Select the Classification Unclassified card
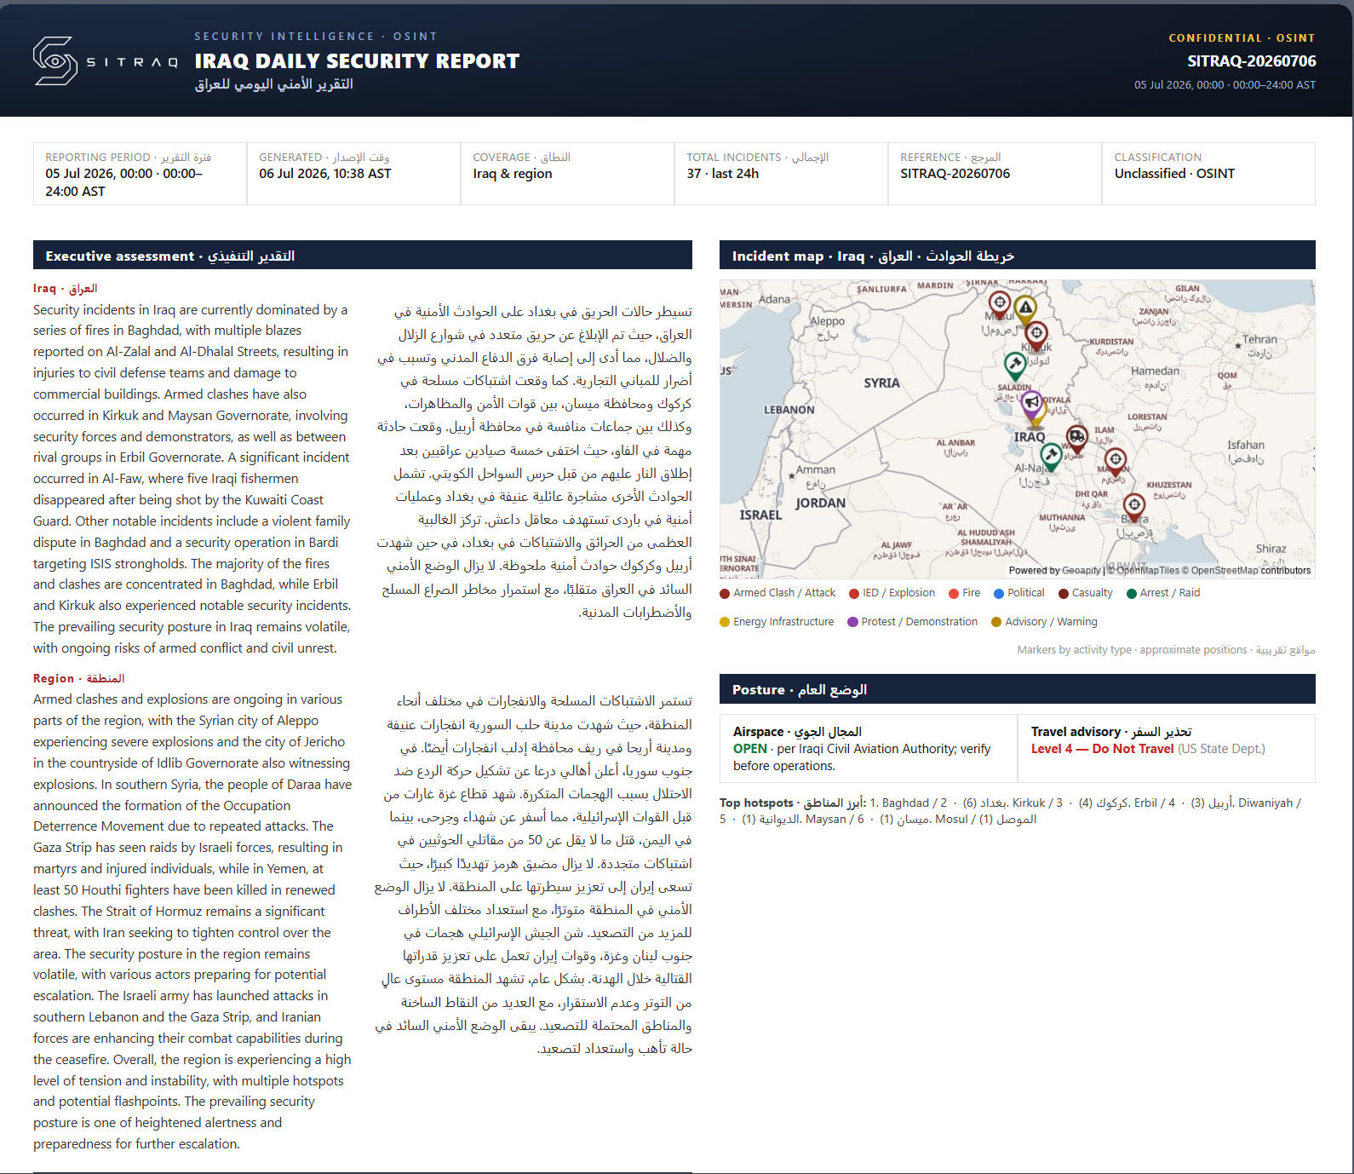Viewport: 1354px width, 1174px height. tap(1208, 174)
